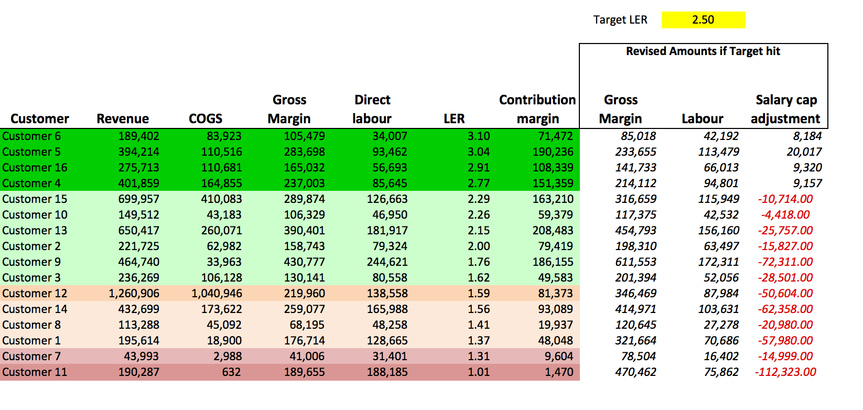This screenshot has width=863, height=410.
Task: Select Customer 6 salary cap adjustment 8,184
Action: click(807, 136)
